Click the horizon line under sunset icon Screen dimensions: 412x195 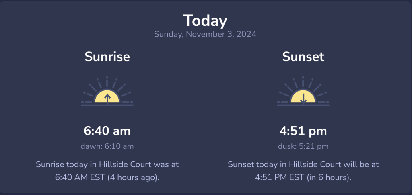point(303,105)
